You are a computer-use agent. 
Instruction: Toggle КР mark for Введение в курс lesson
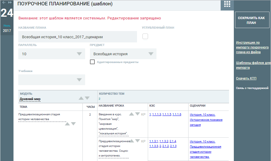pos(143,114)
